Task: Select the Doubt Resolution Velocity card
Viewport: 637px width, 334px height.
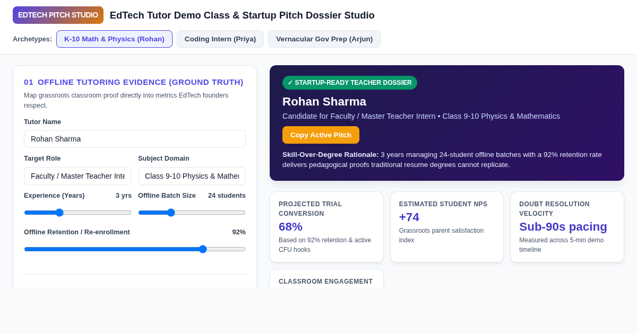Action: [567, 227]
